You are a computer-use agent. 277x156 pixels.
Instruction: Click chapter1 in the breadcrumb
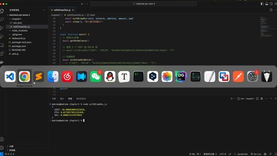(x=56, y=15)
